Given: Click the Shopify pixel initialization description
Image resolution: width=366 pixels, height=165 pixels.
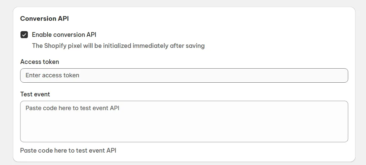Looking at the screenshot, I should (x=118, y=46).
